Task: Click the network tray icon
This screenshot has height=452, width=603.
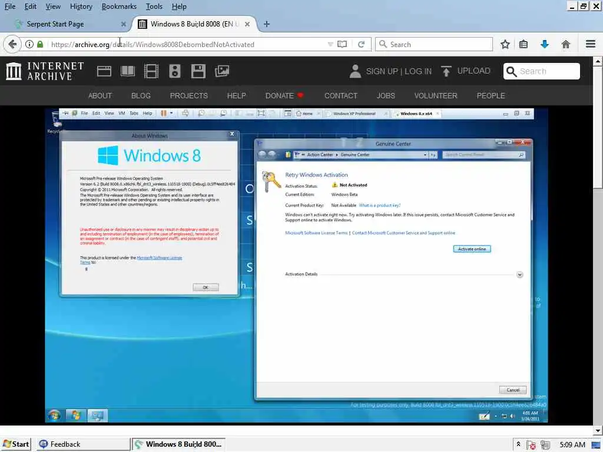Action: [x=545, y=445]
